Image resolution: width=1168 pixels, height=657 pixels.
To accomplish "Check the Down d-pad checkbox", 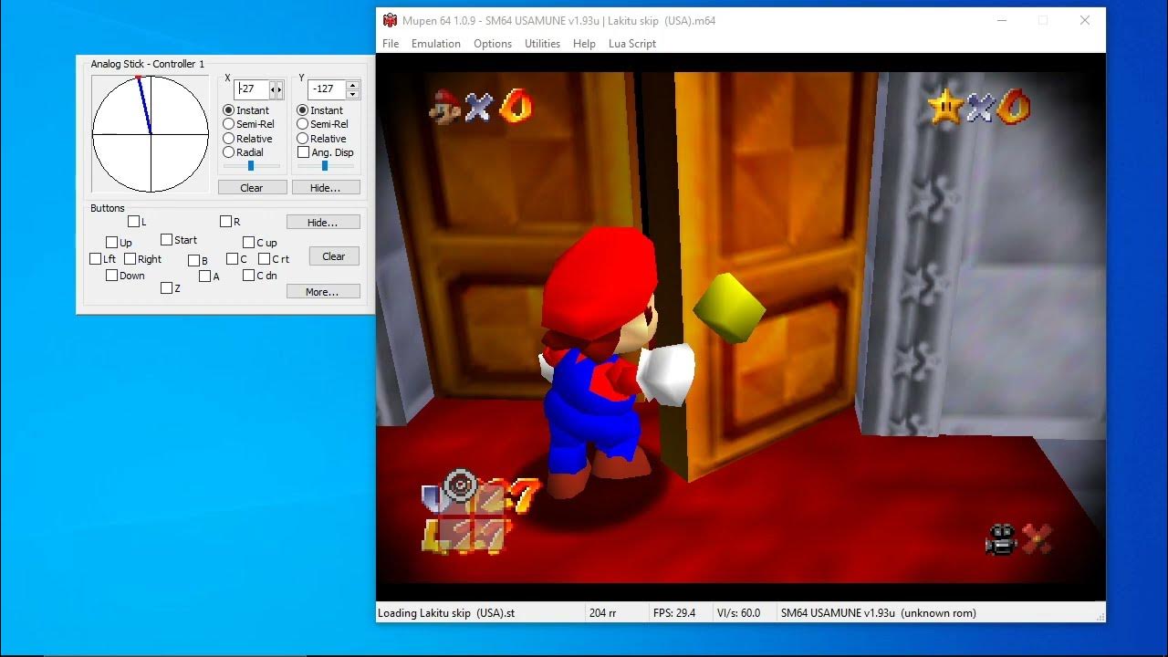I will coord(112,276).
